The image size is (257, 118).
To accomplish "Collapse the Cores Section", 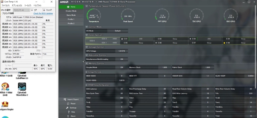I will (x=87, y=35).
